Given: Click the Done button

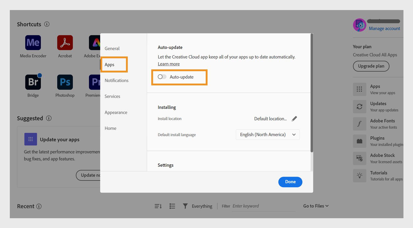Looking at the screenshot, I should 290,182.
